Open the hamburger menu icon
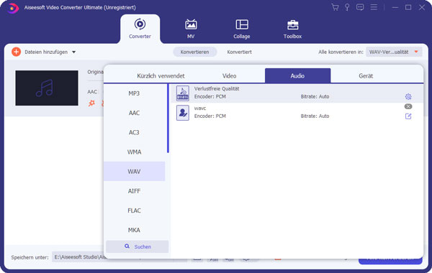 (374, 7)
